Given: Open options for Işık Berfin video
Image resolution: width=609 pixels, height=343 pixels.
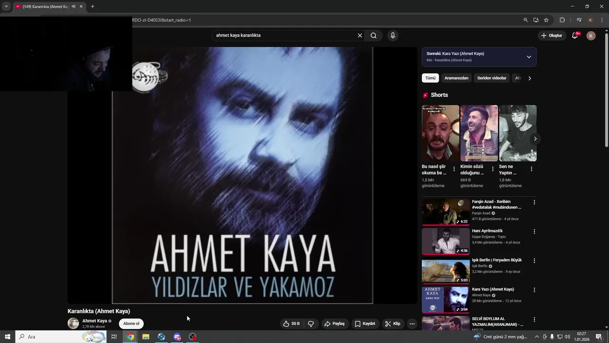Looking at the screenshot, I should (x=534, y=261).
